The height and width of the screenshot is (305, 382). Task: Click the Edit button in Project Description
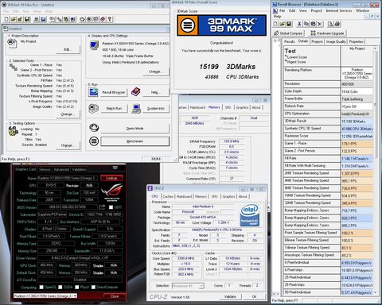[68, 49]
